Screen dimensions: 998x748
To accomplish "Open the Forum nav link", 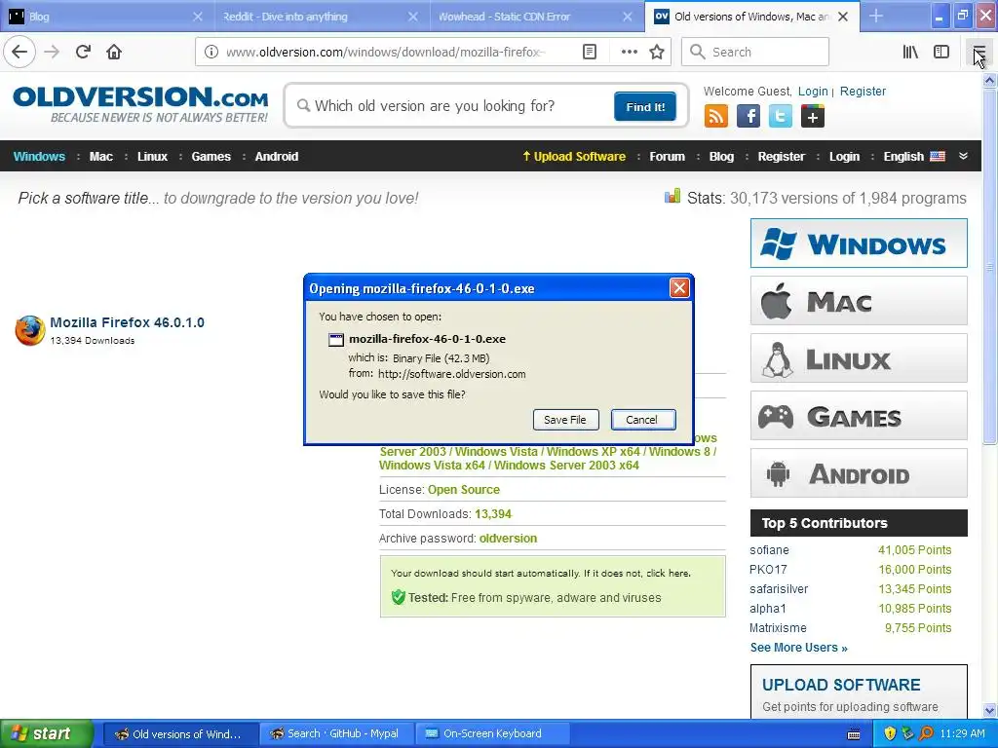I will coord(667,157).
